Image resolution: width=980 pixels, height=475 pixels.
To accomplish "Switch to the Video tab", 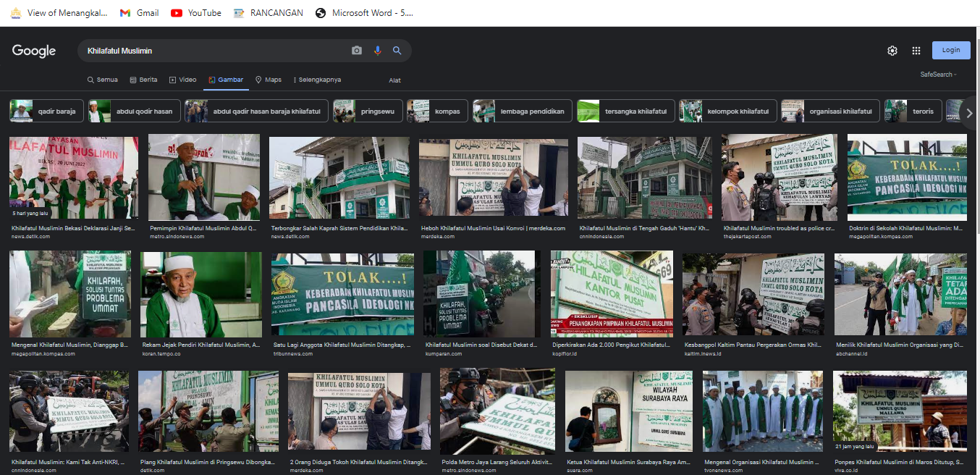I will tap(183, 80).
